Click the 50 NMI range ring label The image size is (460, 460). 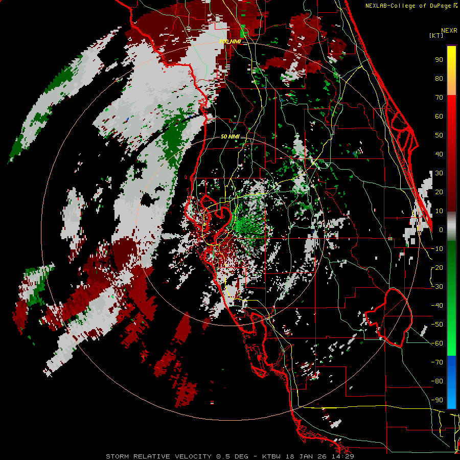pyautogui.click(x=231, y=136)
